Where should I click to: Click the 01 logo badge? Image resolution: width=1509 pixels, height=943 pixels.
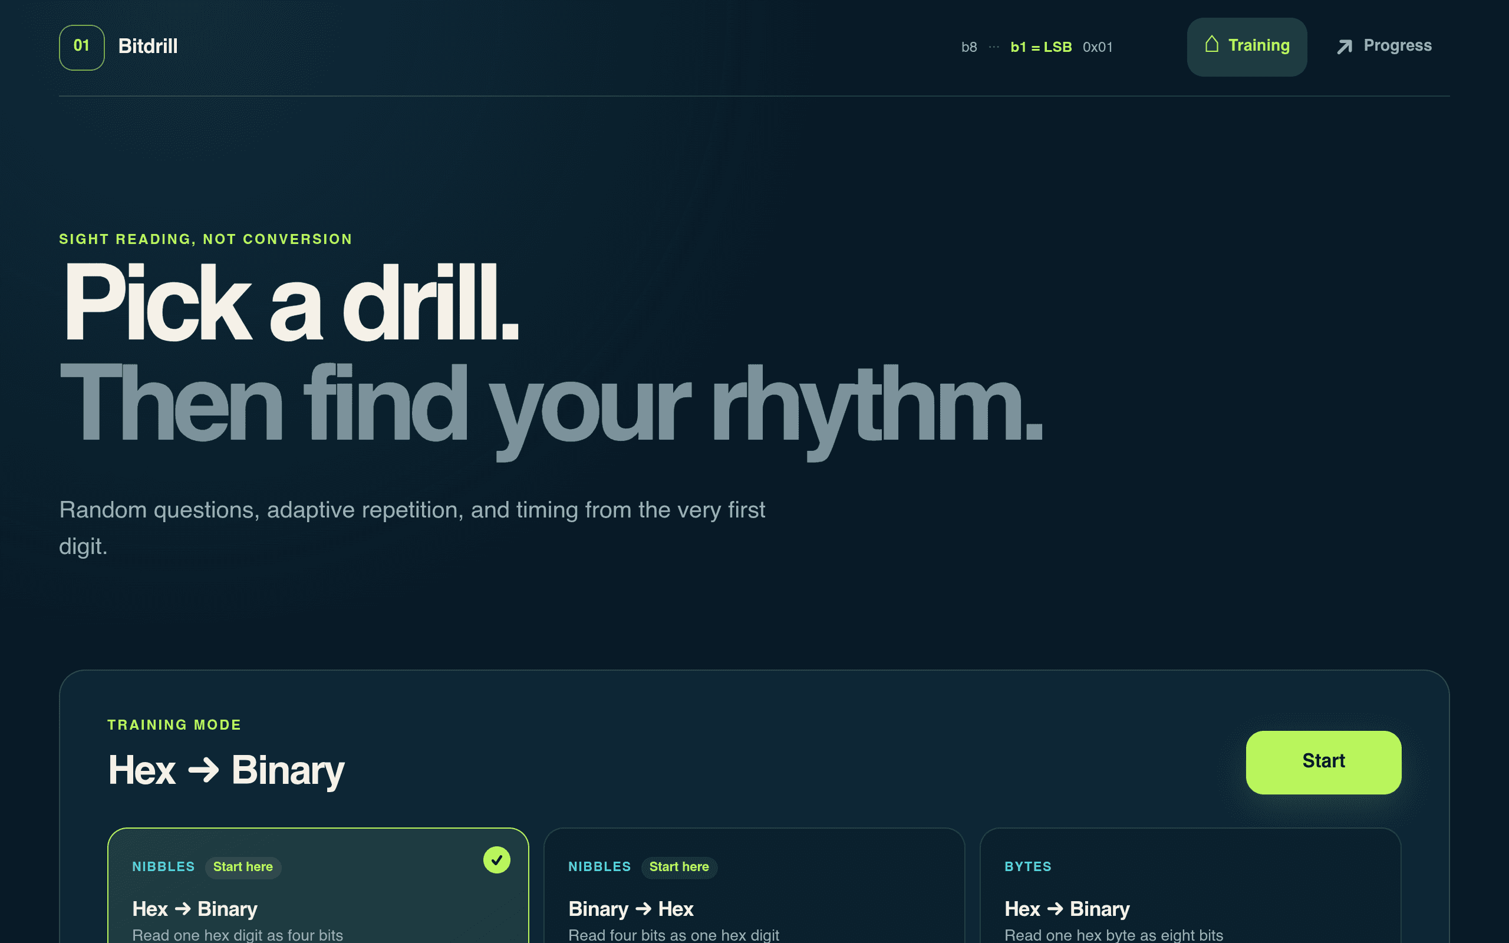(82, 47)
